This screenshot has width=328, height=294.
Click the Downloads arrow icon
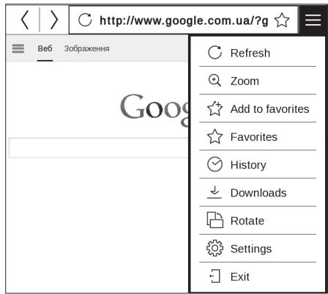click(215, 192)
